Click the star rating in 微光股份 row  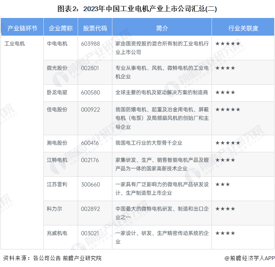pyautogui.click(x=225, y=68)
